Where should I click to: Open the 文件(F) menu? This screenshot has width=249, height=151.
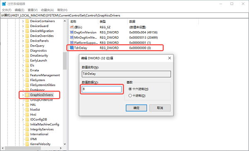[x=7, y=10]
